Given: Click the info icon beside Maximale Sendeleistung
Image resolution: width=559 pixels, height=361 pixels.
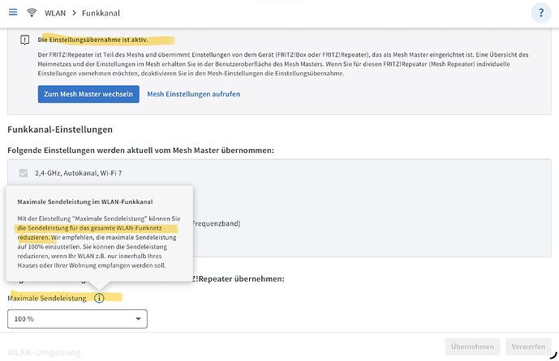Looking at the screenshot, I should pos(99,298).
